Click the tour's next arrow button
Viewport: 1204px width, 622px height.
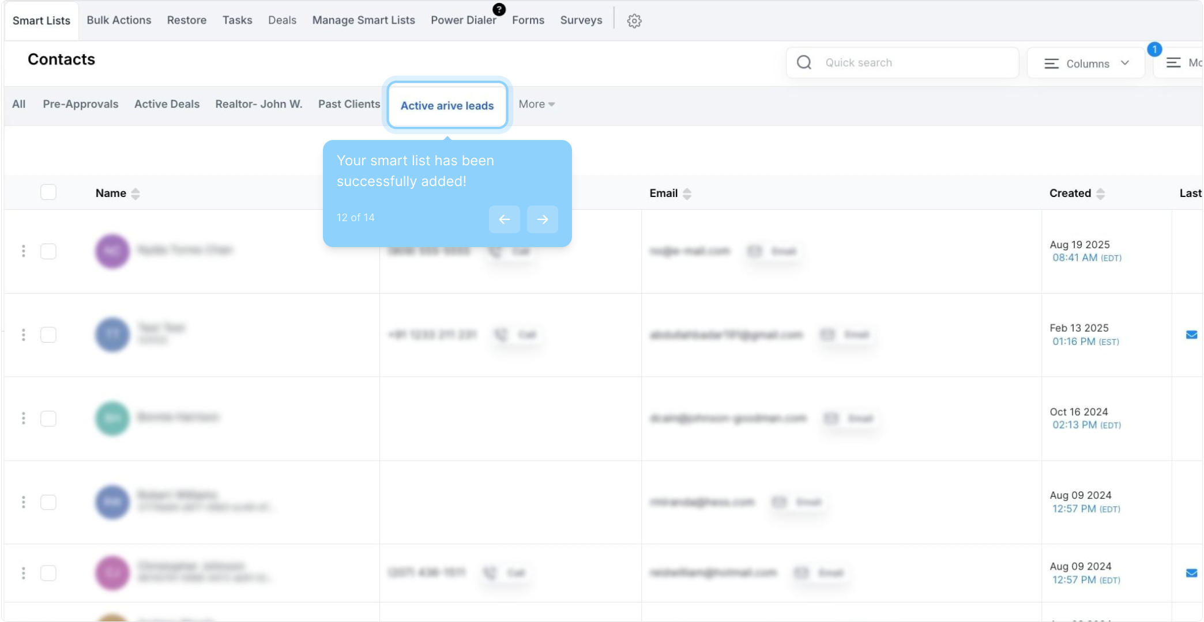point(542,219)
